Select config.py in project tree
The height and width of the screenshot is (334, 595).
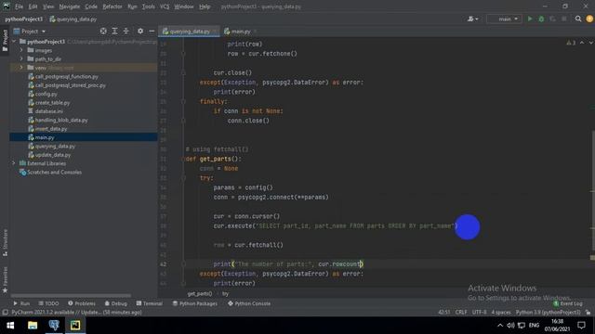(x=46, y=94)
